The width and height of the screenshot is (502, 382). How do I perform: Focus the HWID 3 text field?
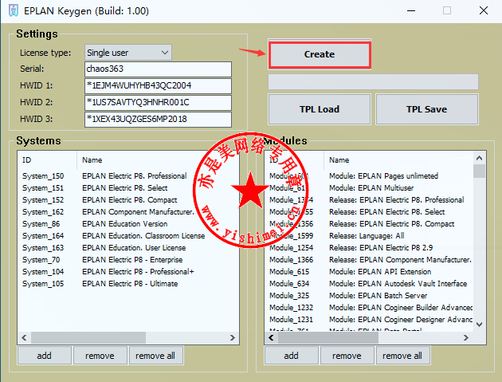[158, 119]
